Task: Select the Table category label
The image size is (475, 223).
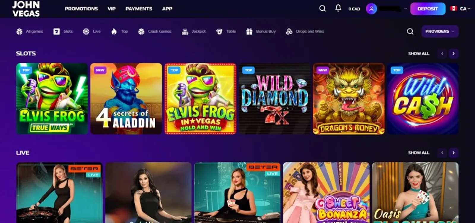Action: (231, 31)
